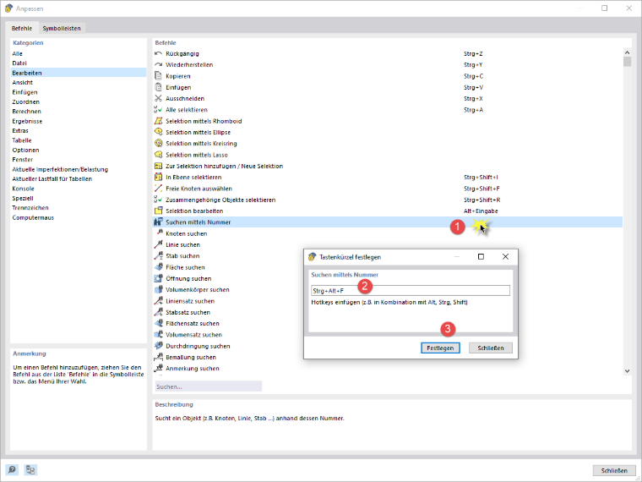Click the Durchdringung suchen icon
642x482 pixels.
159,346
